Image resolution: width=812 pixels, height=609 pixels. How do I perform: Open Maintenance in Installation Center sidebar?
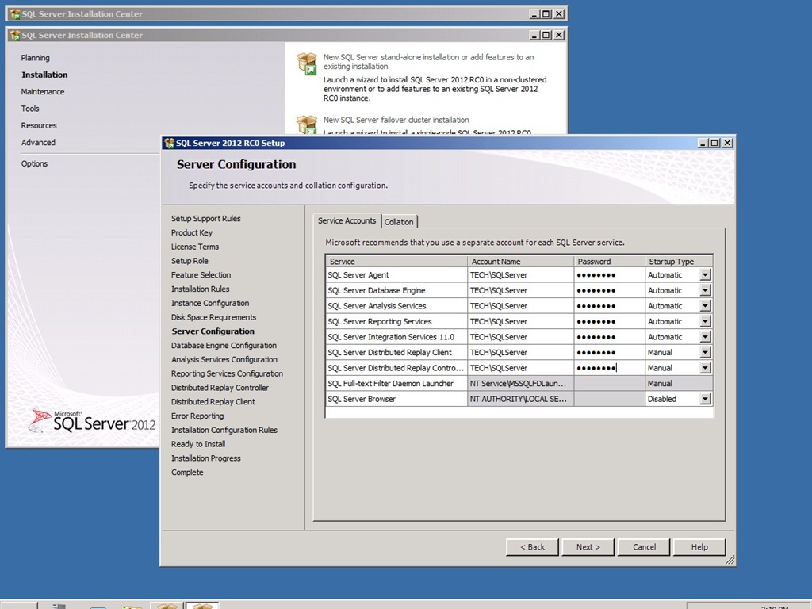[43, 92]
